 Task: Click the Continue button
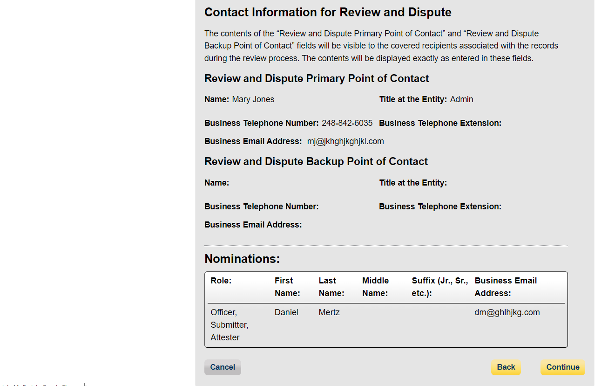coord(562,367)
